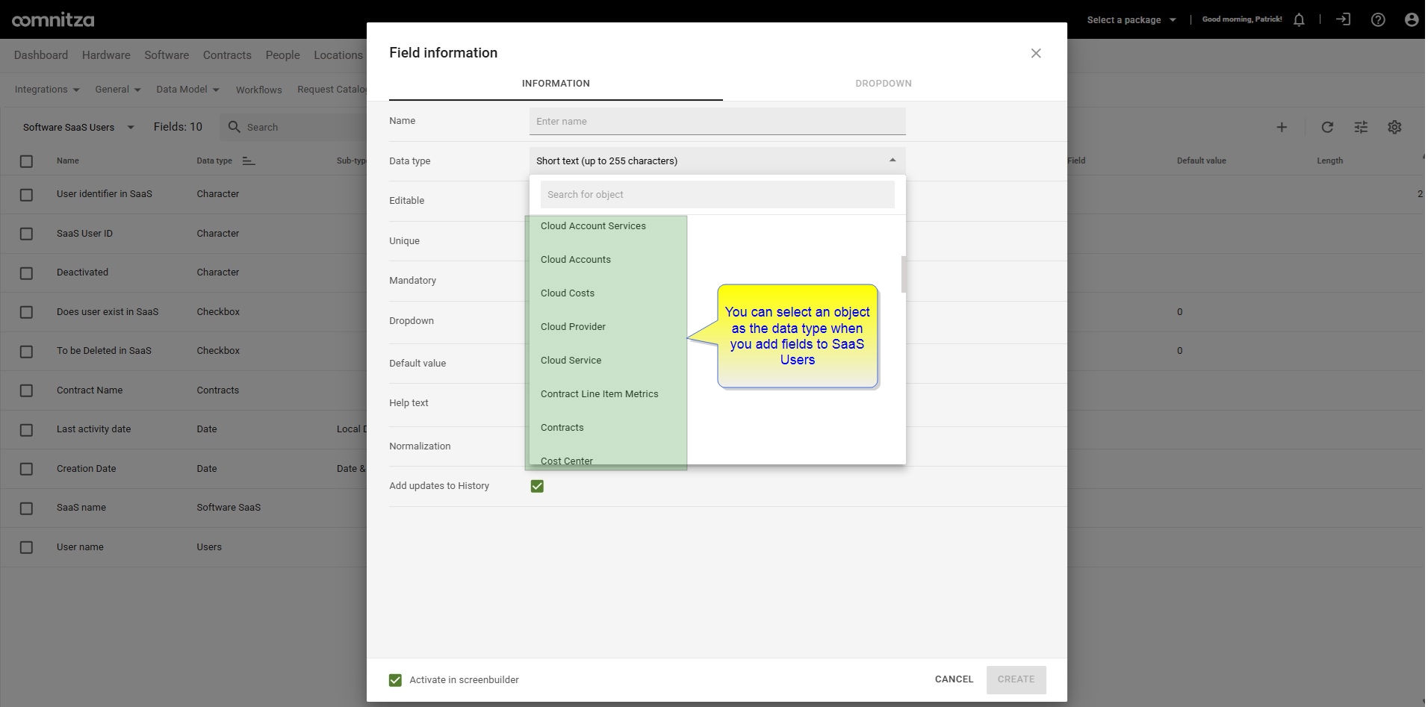Check the Contract Name row checkbox
The width and height of the screenshot is (1428, 707).
[27, 390]
